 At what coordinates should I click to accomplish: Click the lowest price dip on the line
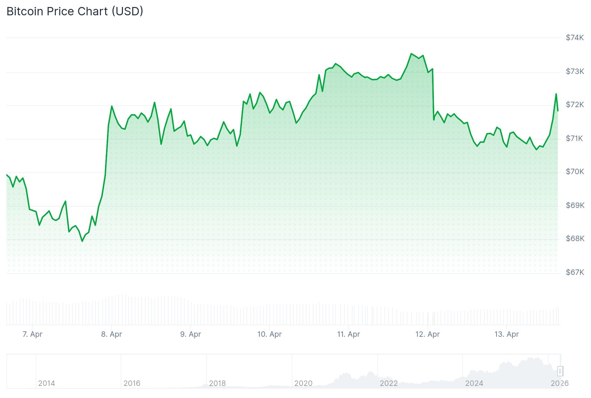click(x=82, y=241)
